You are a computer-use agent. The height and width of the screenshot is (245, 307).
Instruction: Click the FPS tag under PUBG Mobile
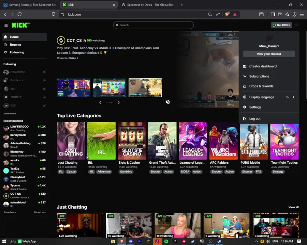259,171
